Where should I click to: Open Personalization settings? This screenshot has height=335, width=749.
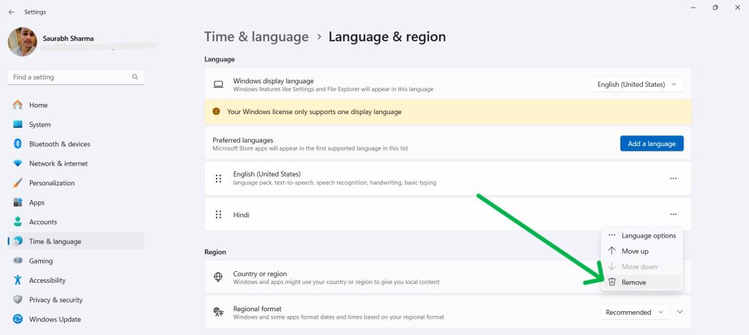tap(76, 183)
